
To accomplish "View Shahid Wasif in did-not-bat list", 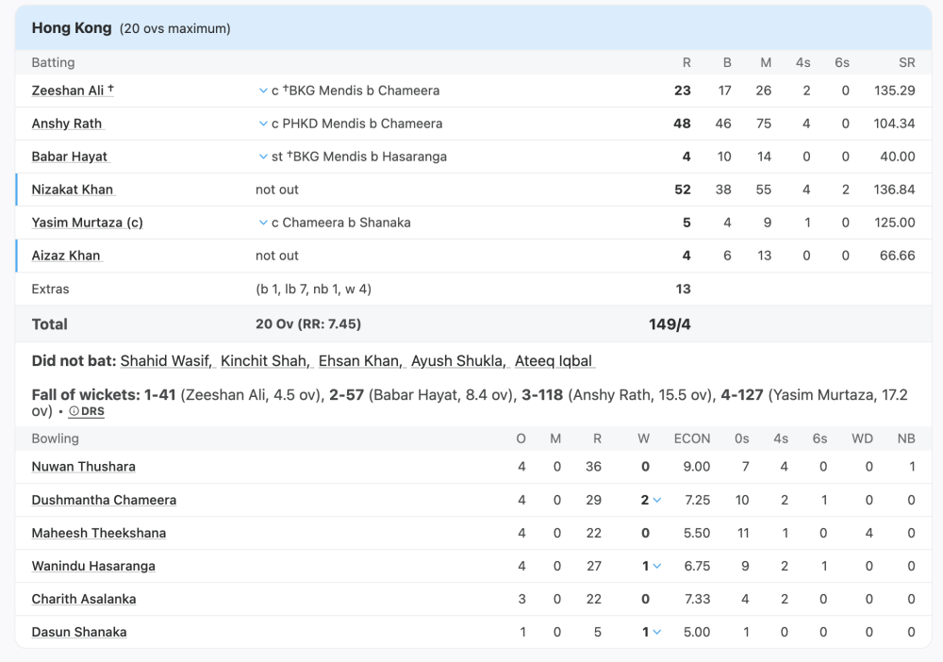I will pos(165,361).
